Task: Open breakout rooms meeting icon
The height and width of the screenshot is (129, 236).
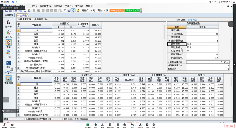Action: [140, 126]
